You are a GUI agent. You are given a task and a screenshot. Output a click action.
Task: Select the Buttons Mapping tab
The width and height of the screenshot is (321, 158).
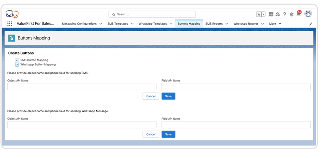coord(189,24)
